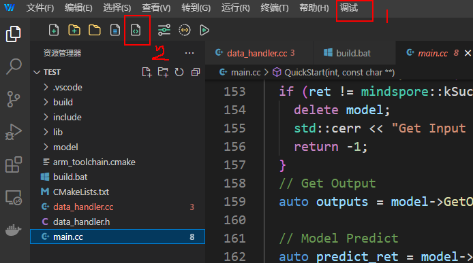Viewport: 473px width, 263px height.
Task: Open data_handler.h in explorer
Action: 118,222
